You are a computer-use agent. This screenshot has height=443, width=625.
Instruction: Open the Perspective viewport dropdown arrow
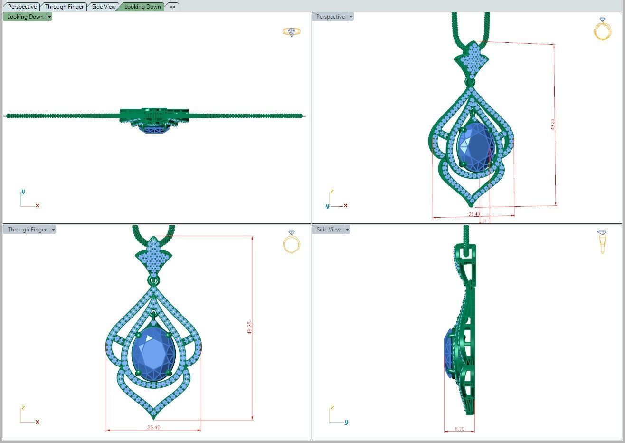pyautogui.click(x=351, y=17)
